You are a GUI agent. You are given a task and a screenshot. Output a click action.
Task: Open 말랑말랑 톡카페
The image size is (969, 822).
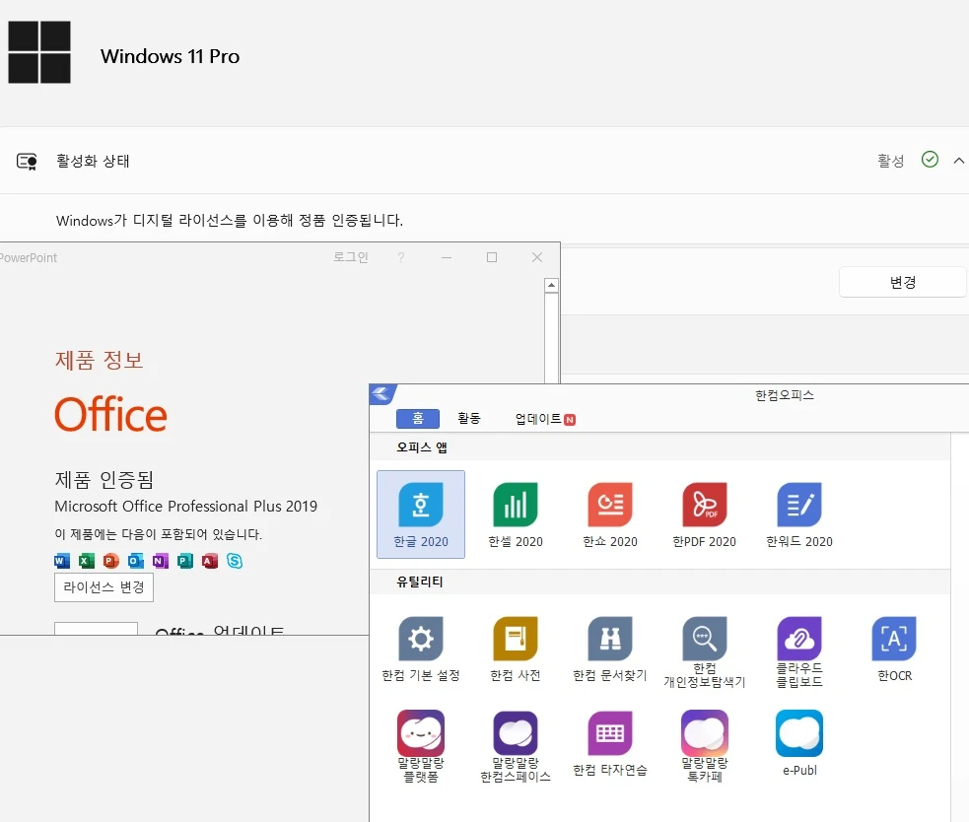tap(705, 746)
